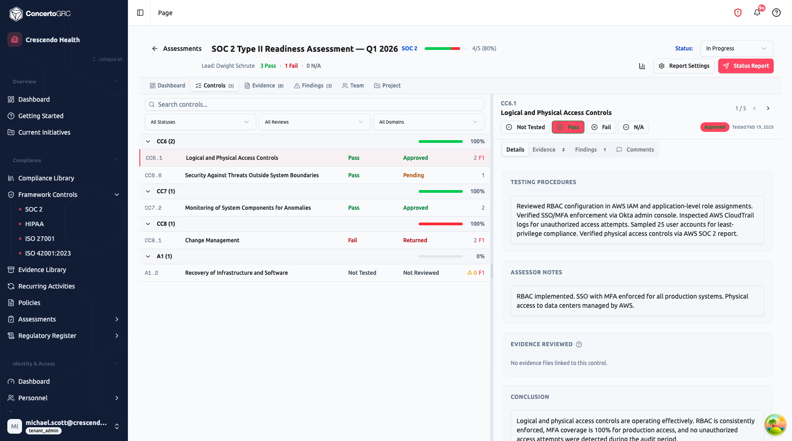Switch to the assessment Dashboard tab

[x=167, y=86]
